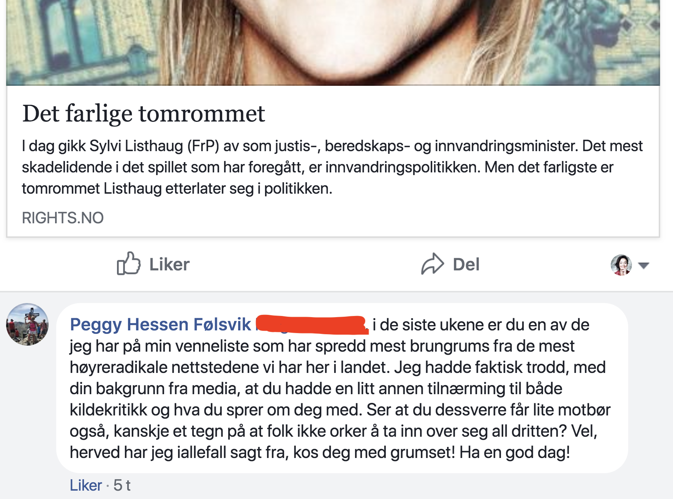Expand the post-as identity dropdown arrow
The height and width of the screenshot is (499, 673).
pyautogui.click(x=644, y=265)
